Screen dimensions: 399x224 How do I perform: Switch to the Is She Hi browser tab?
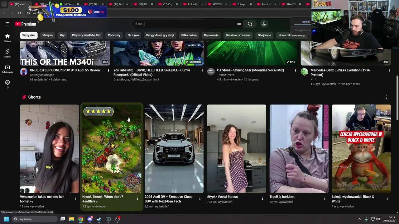click(x=193, y=4)
